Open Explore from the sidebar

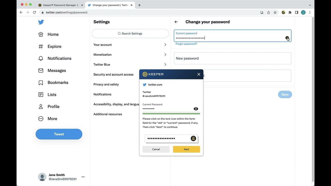pyautogui.click(x=50, y=47)
